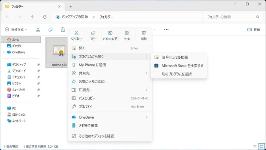The height and width of the screenshot is (150, 266).
Task: Open the プログラムから開く submenu
Action: pyautogui.click(x=110, y=57)
